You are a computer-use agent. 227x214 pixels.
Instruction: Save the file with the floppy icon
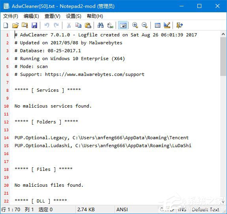pos(34,25)
